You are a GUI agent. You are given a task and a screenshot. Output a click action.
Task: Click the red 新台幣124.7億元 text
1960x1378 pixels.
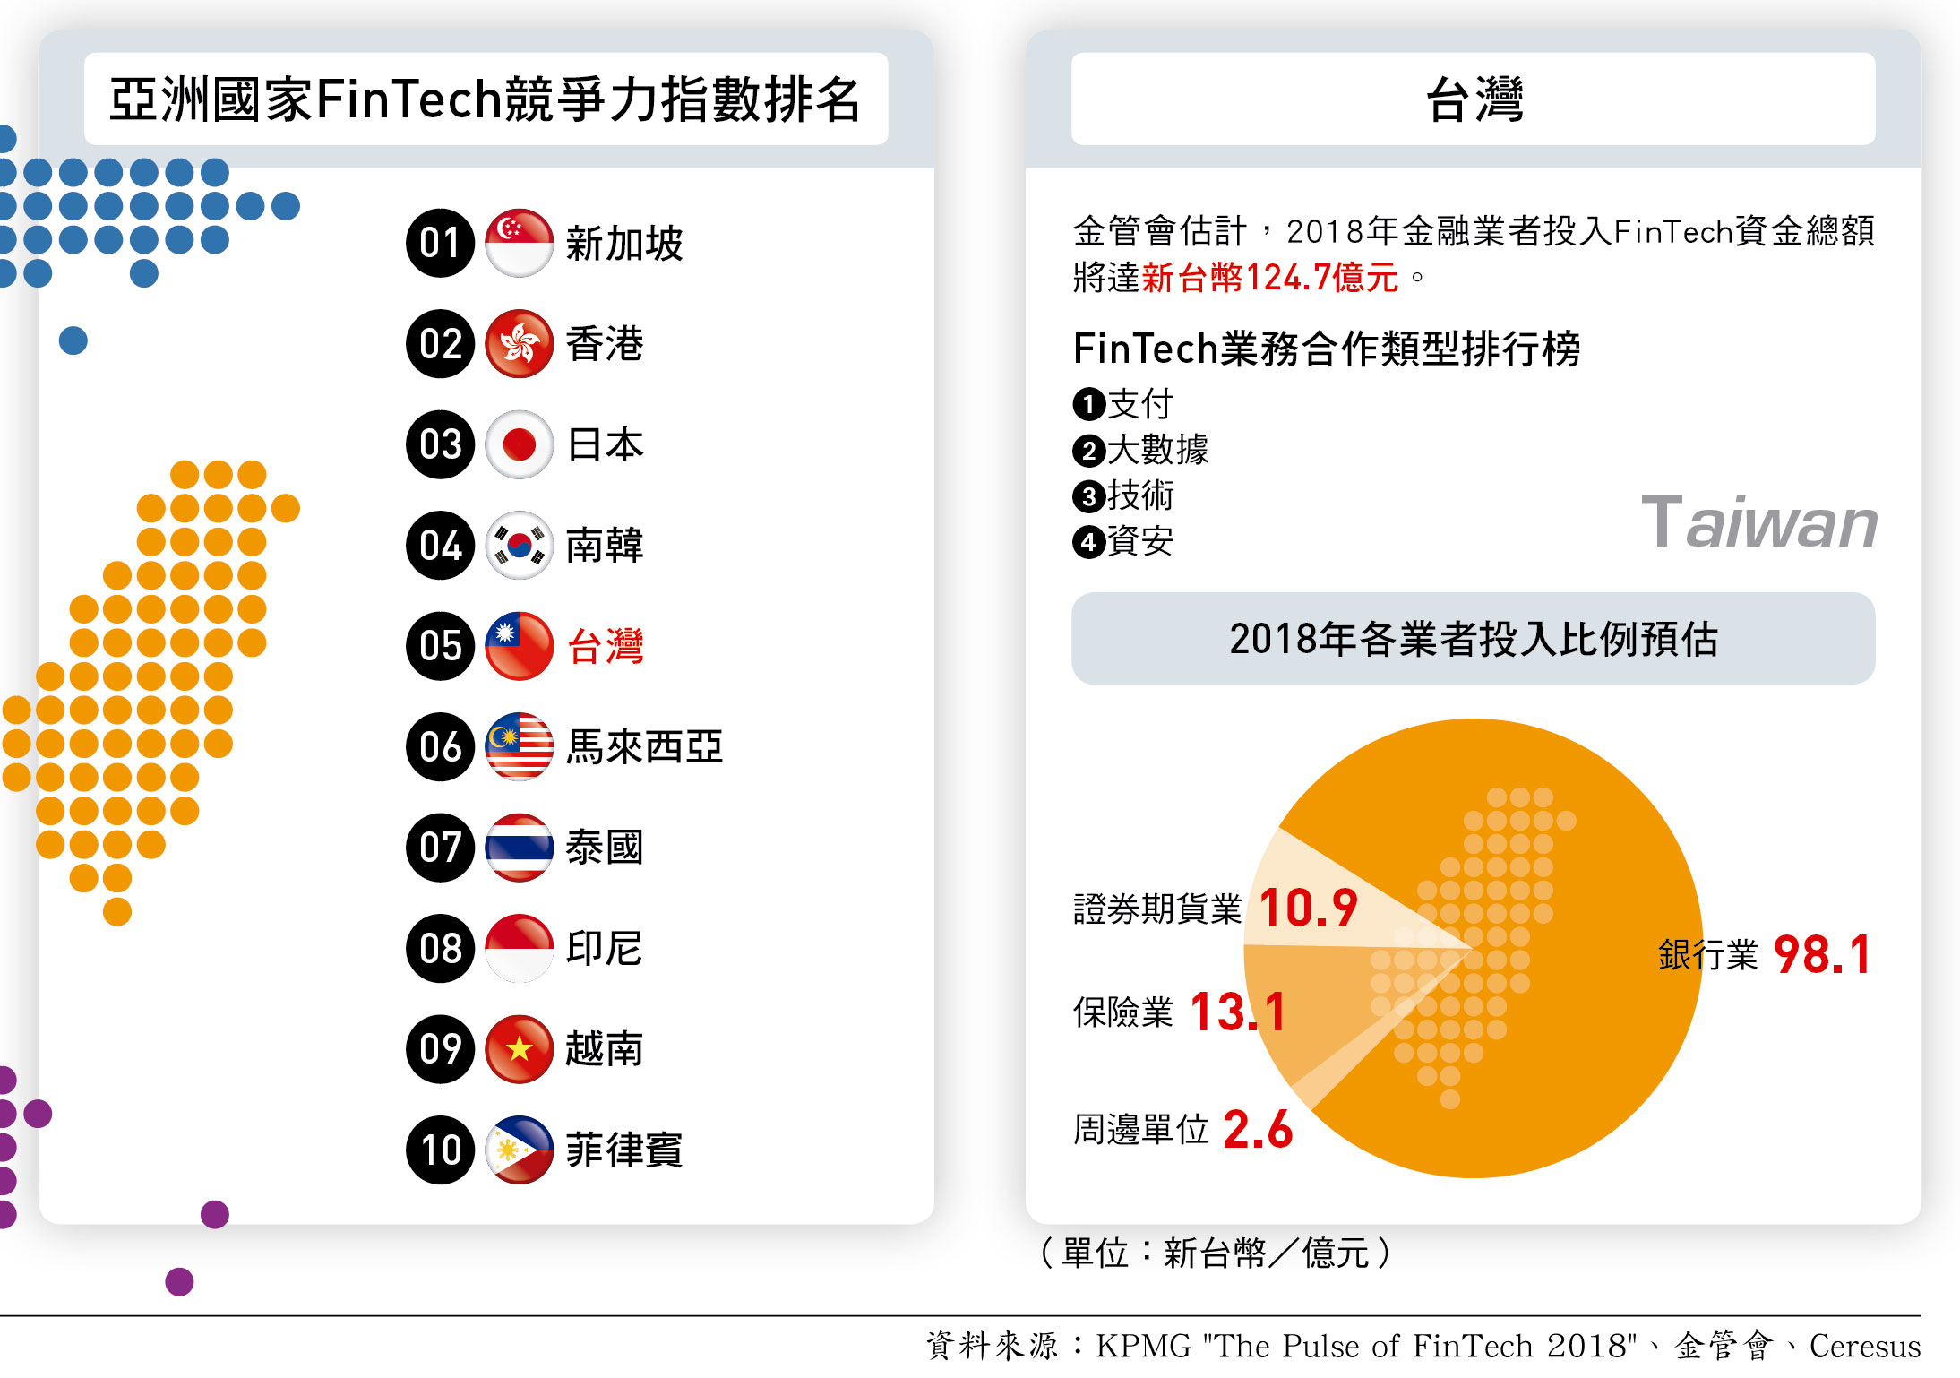[x=1269, y=278]
